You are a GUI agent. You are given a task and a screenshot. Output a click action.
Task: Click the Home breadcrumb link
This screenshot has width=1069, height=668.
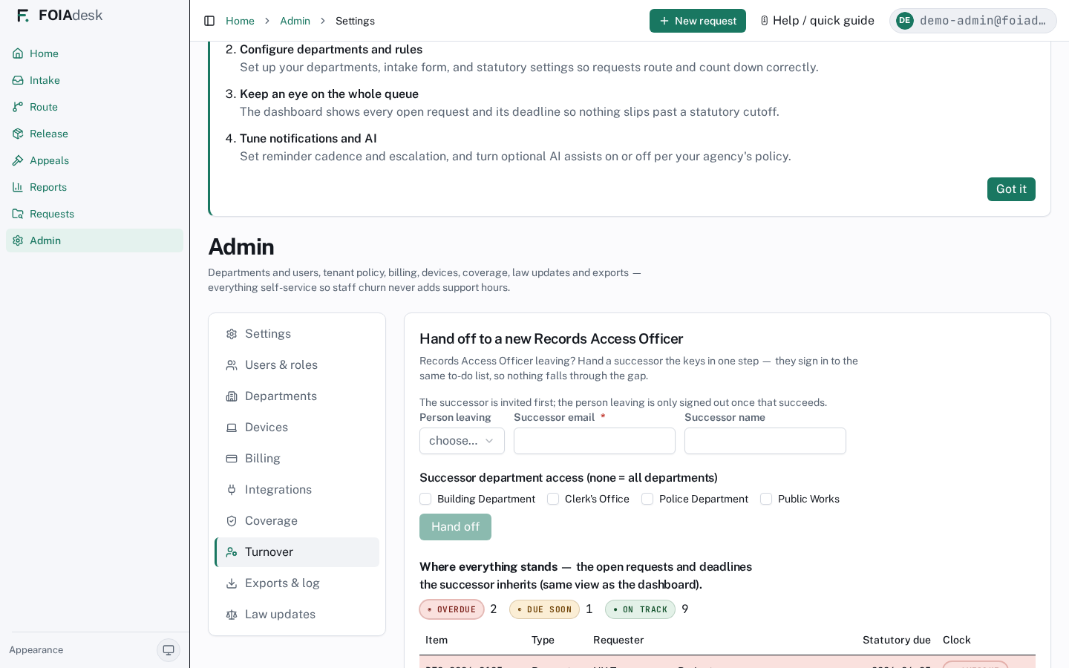(x=240, y=21)
